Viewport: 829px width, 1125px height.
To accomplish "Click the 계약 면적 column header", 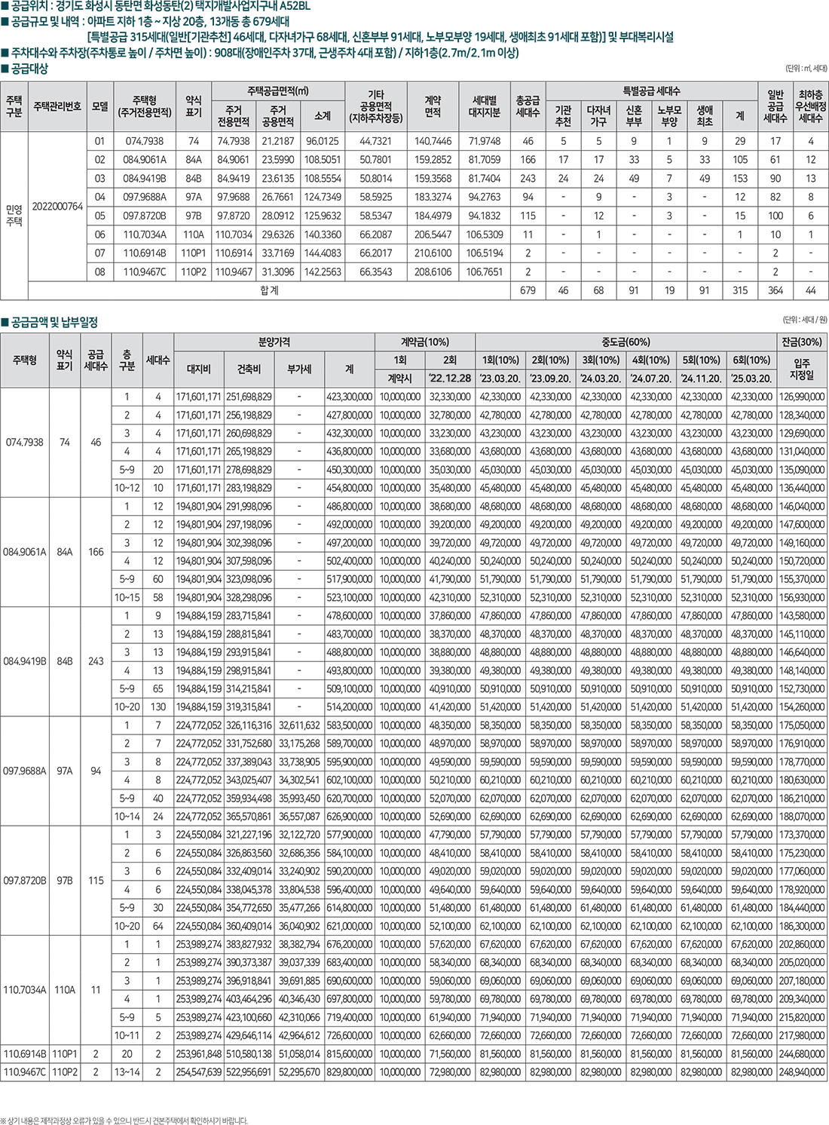I will point(433,106).
